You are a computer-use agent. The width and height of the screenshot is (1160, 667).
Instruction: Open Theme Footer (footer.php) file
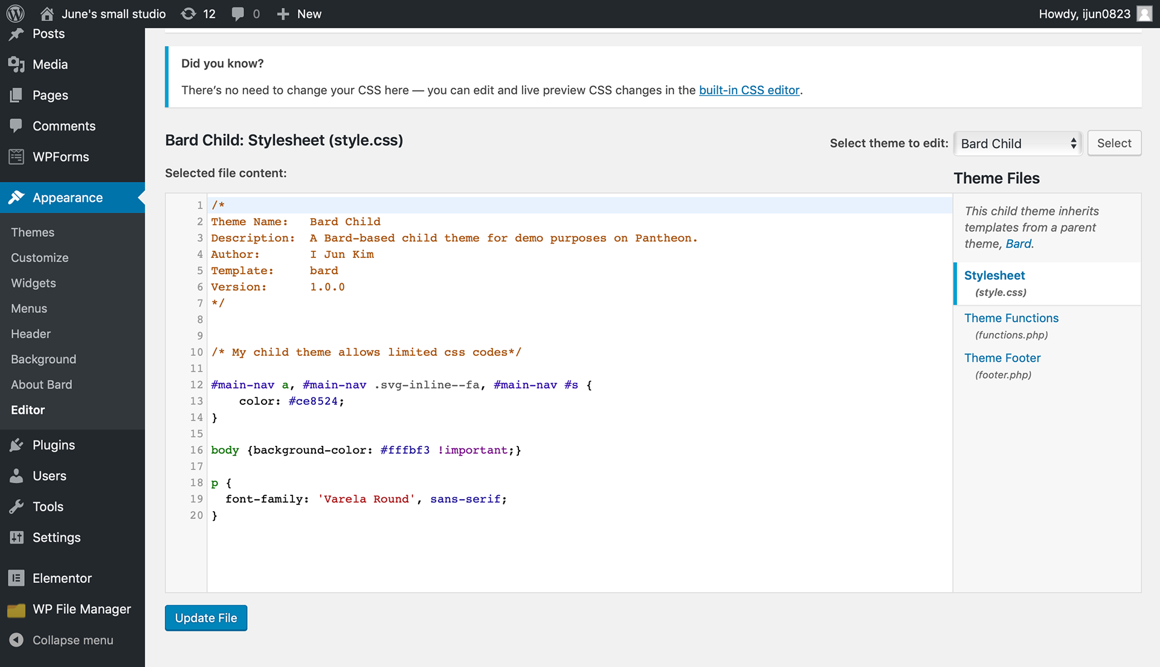tap(1002, 366)
